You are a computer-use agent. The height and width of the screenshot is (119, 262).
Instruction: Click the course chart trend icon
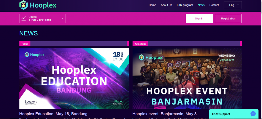24,18
